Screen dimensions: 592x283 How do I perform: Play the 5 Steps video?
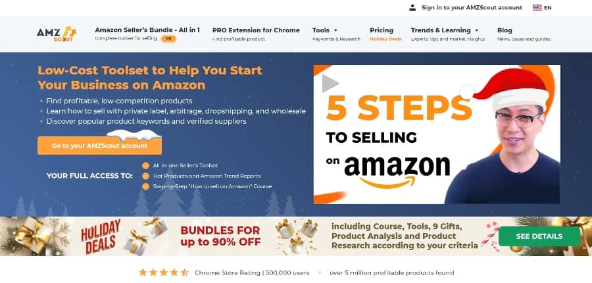(x=330, y=84)
